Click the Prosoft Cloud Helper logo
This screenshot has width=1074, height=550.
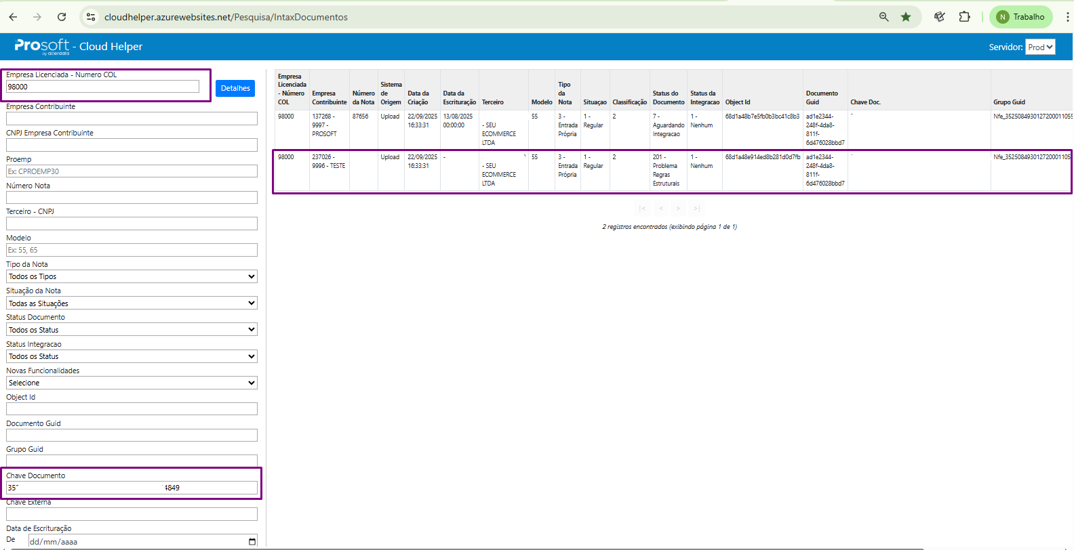pyautogui.click(x=78, y=46)
